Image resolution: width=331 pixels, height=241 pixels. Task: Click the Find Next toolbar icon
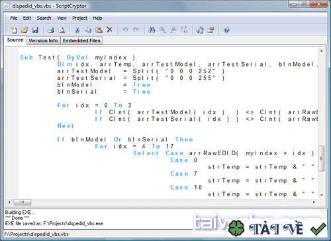pyautogui.click(x=163, y=30)
